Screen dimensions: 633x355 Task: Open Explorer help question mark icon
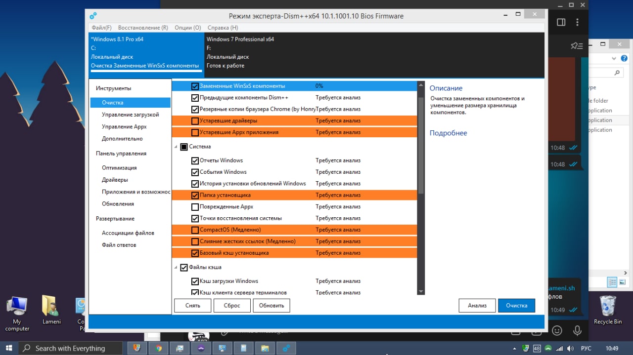(x=624, y=58)
